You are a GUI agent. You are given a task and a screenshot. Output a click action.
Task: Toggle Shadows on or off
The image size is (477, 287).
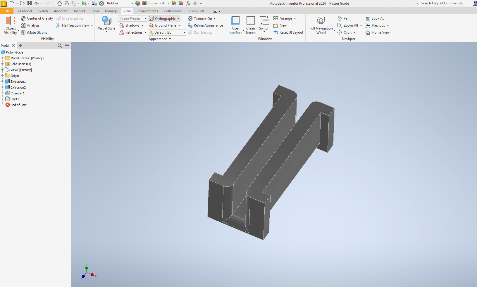(x=131, y=25)
